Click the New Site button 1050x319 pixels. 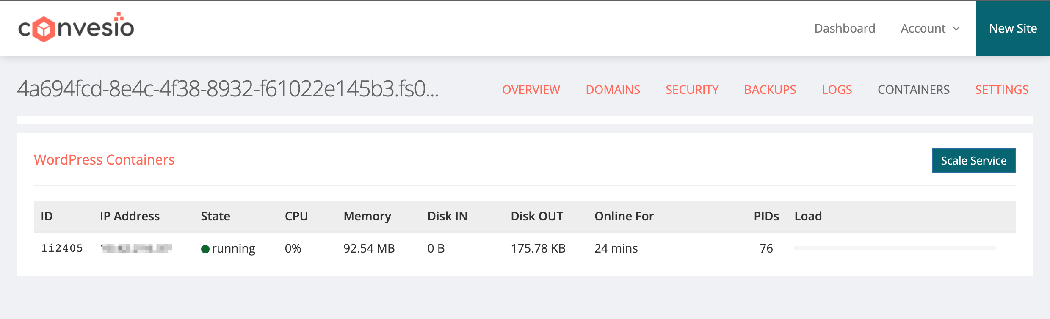pyautogui.click(x=1013, y=28)
